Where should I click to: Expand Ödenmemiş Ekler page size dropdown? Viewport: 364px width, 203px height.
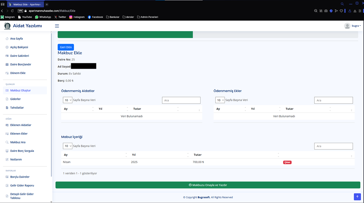(x=220, y=100)
